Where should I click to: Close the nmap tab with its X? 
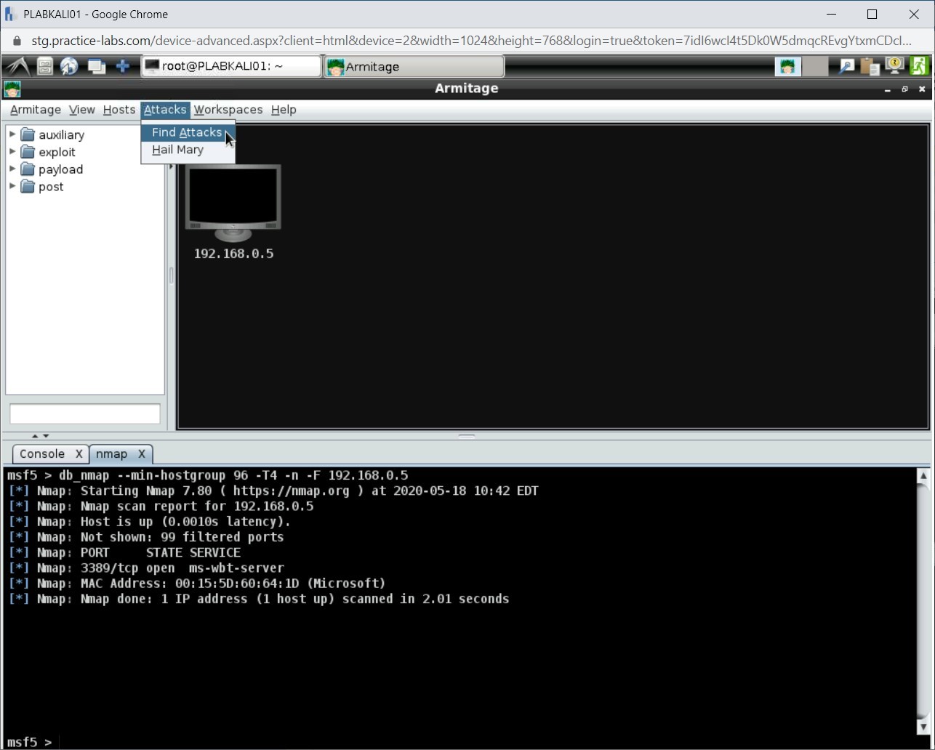point(142,453)
